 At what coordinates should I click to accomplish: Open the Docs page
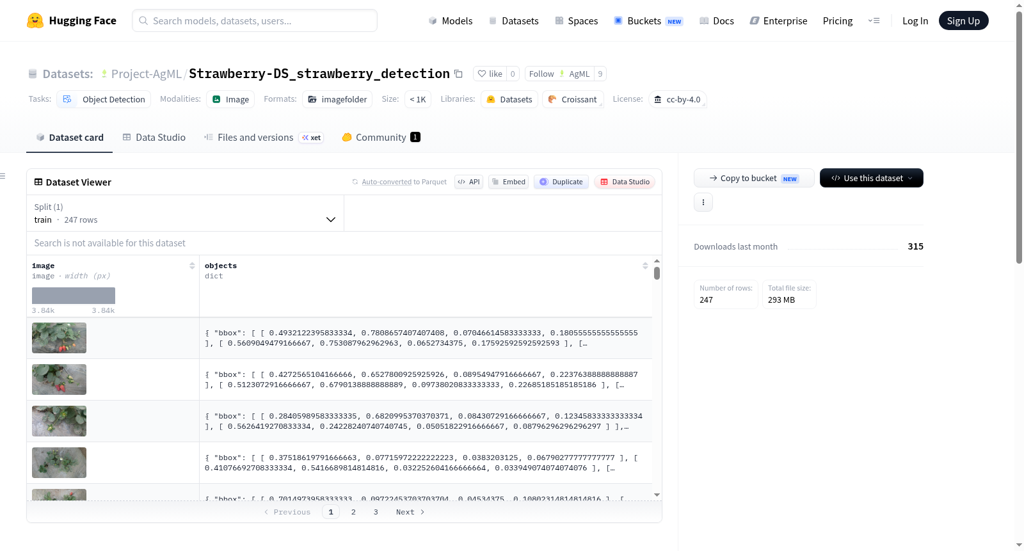pyautogui.click(x=716, y=20)
